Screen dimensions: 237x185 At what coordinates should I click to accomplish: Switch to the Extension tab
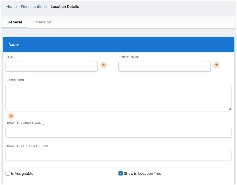tap(42, 22)
